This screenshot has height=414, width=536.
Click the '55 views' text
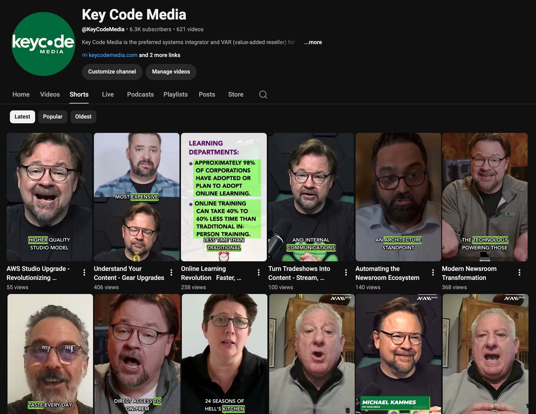pyautogui.click(x=17, y=287)
